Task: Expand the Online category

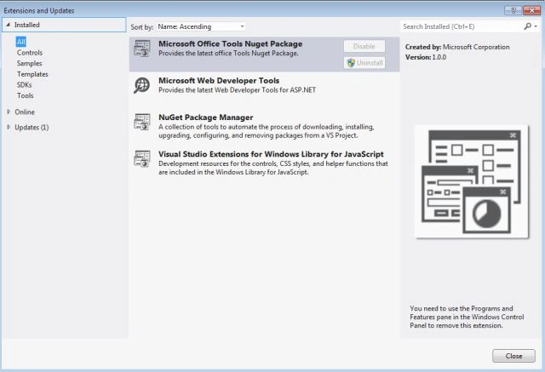Action: coord(9,112)
